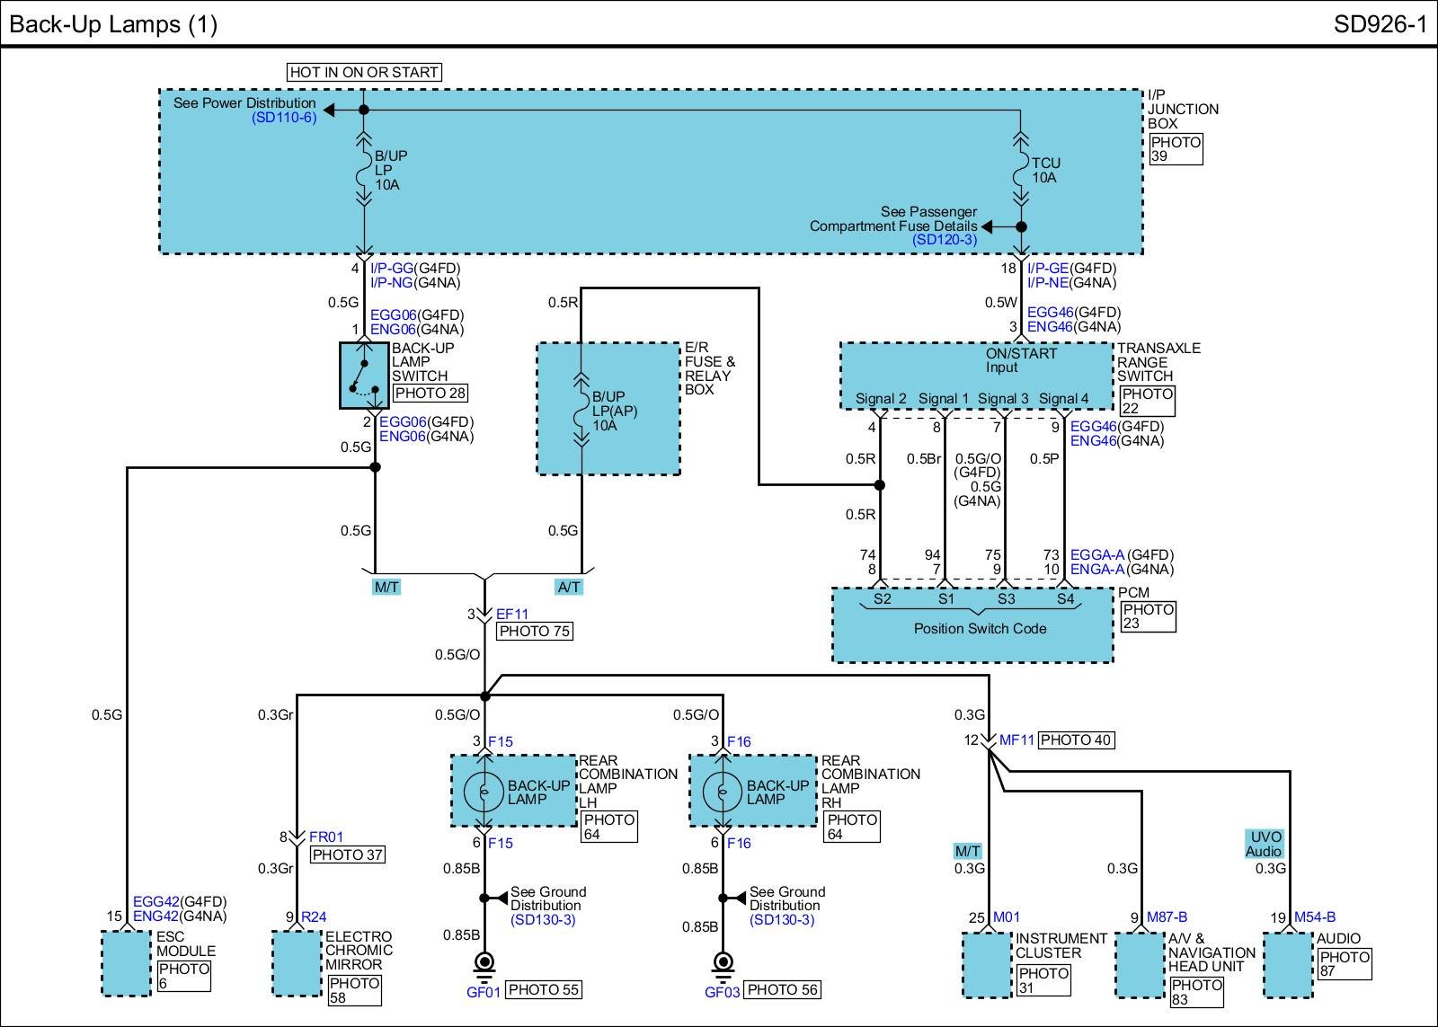Select the LH back-up lamp bulb symbol
Screen dimensions: 1438x1027
(484, 792)
